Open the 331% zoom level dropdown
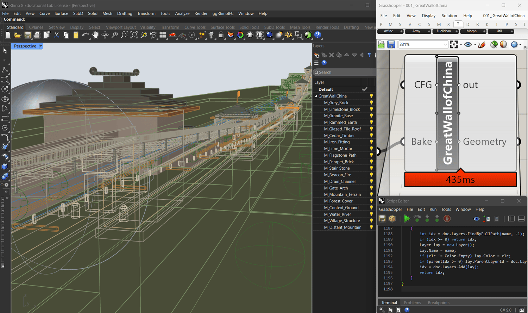 (445, 45)
